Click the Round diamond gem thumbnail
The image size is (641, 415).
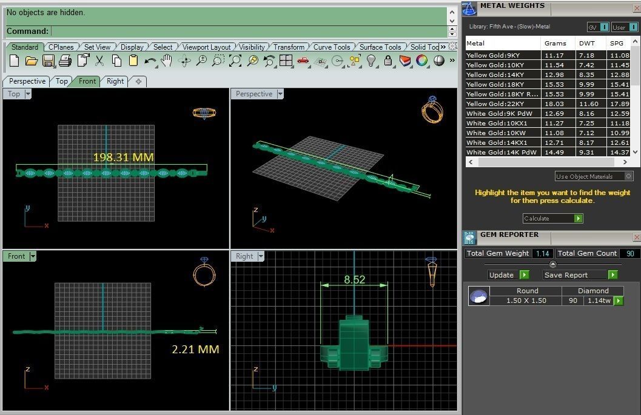(x=478, y=296)
